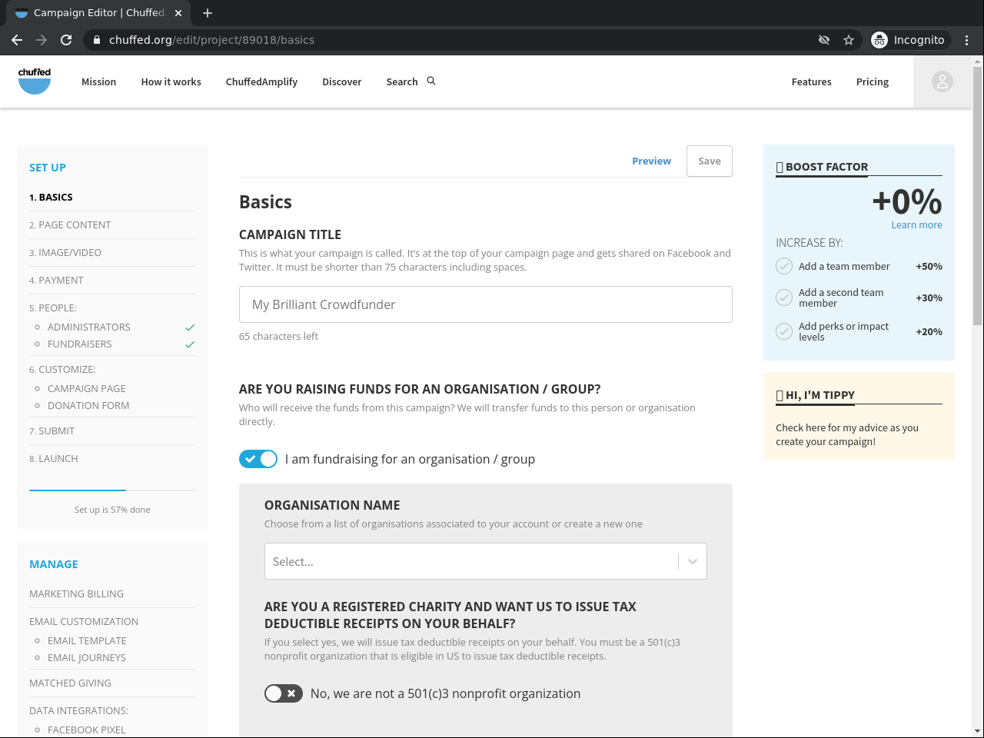Click the browser back arrow
This screenshot has width=984, height=738.
17,40
